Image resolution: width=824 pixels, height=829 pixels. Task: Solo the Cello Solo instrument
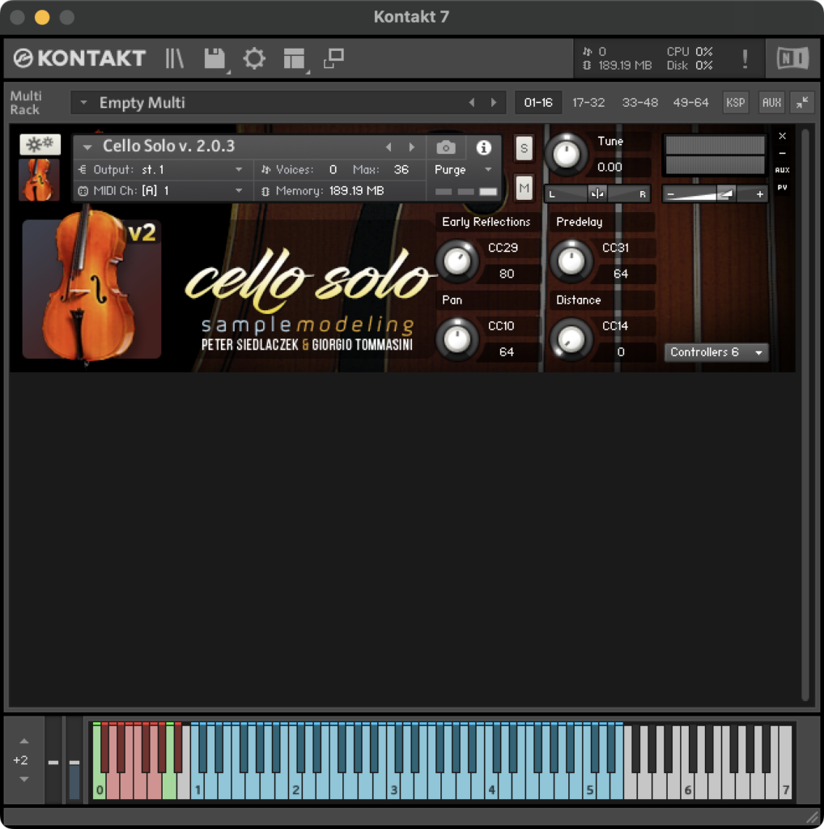(x=524, y=147)
